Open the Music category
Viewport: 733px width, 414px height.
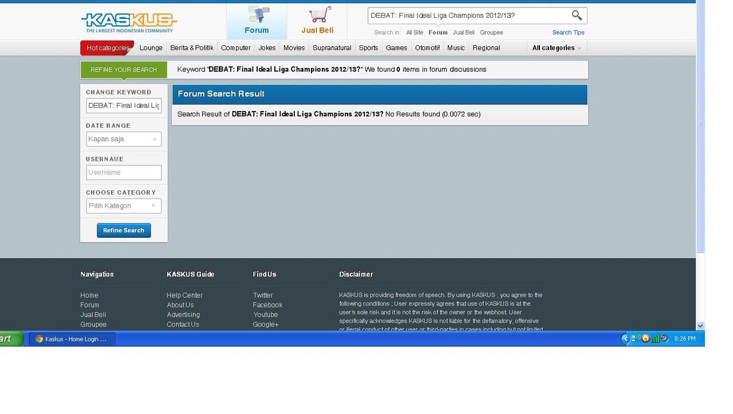(x=456, y=48)
